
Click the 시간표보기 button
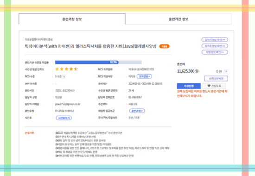pyautogui.click(x=64, y=118)
